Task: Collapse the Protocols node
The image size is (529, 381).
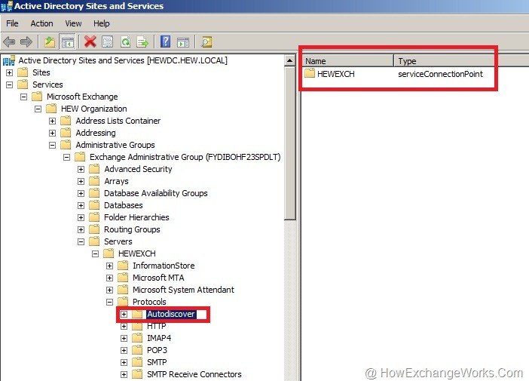Action: pyautogui.click(x=110, y=302)
